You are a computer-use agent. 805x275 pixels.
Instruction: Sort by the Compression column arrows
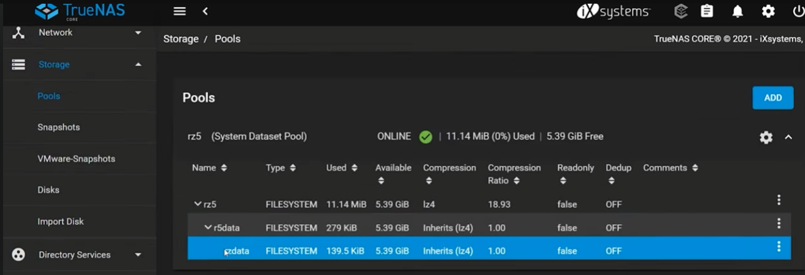[x=428, y=180]
